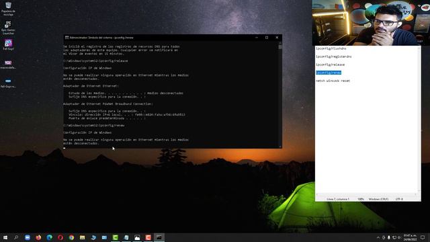Open the taskbar search magnifier
This screenshot has width=430, height=242.
pos(16,237)
